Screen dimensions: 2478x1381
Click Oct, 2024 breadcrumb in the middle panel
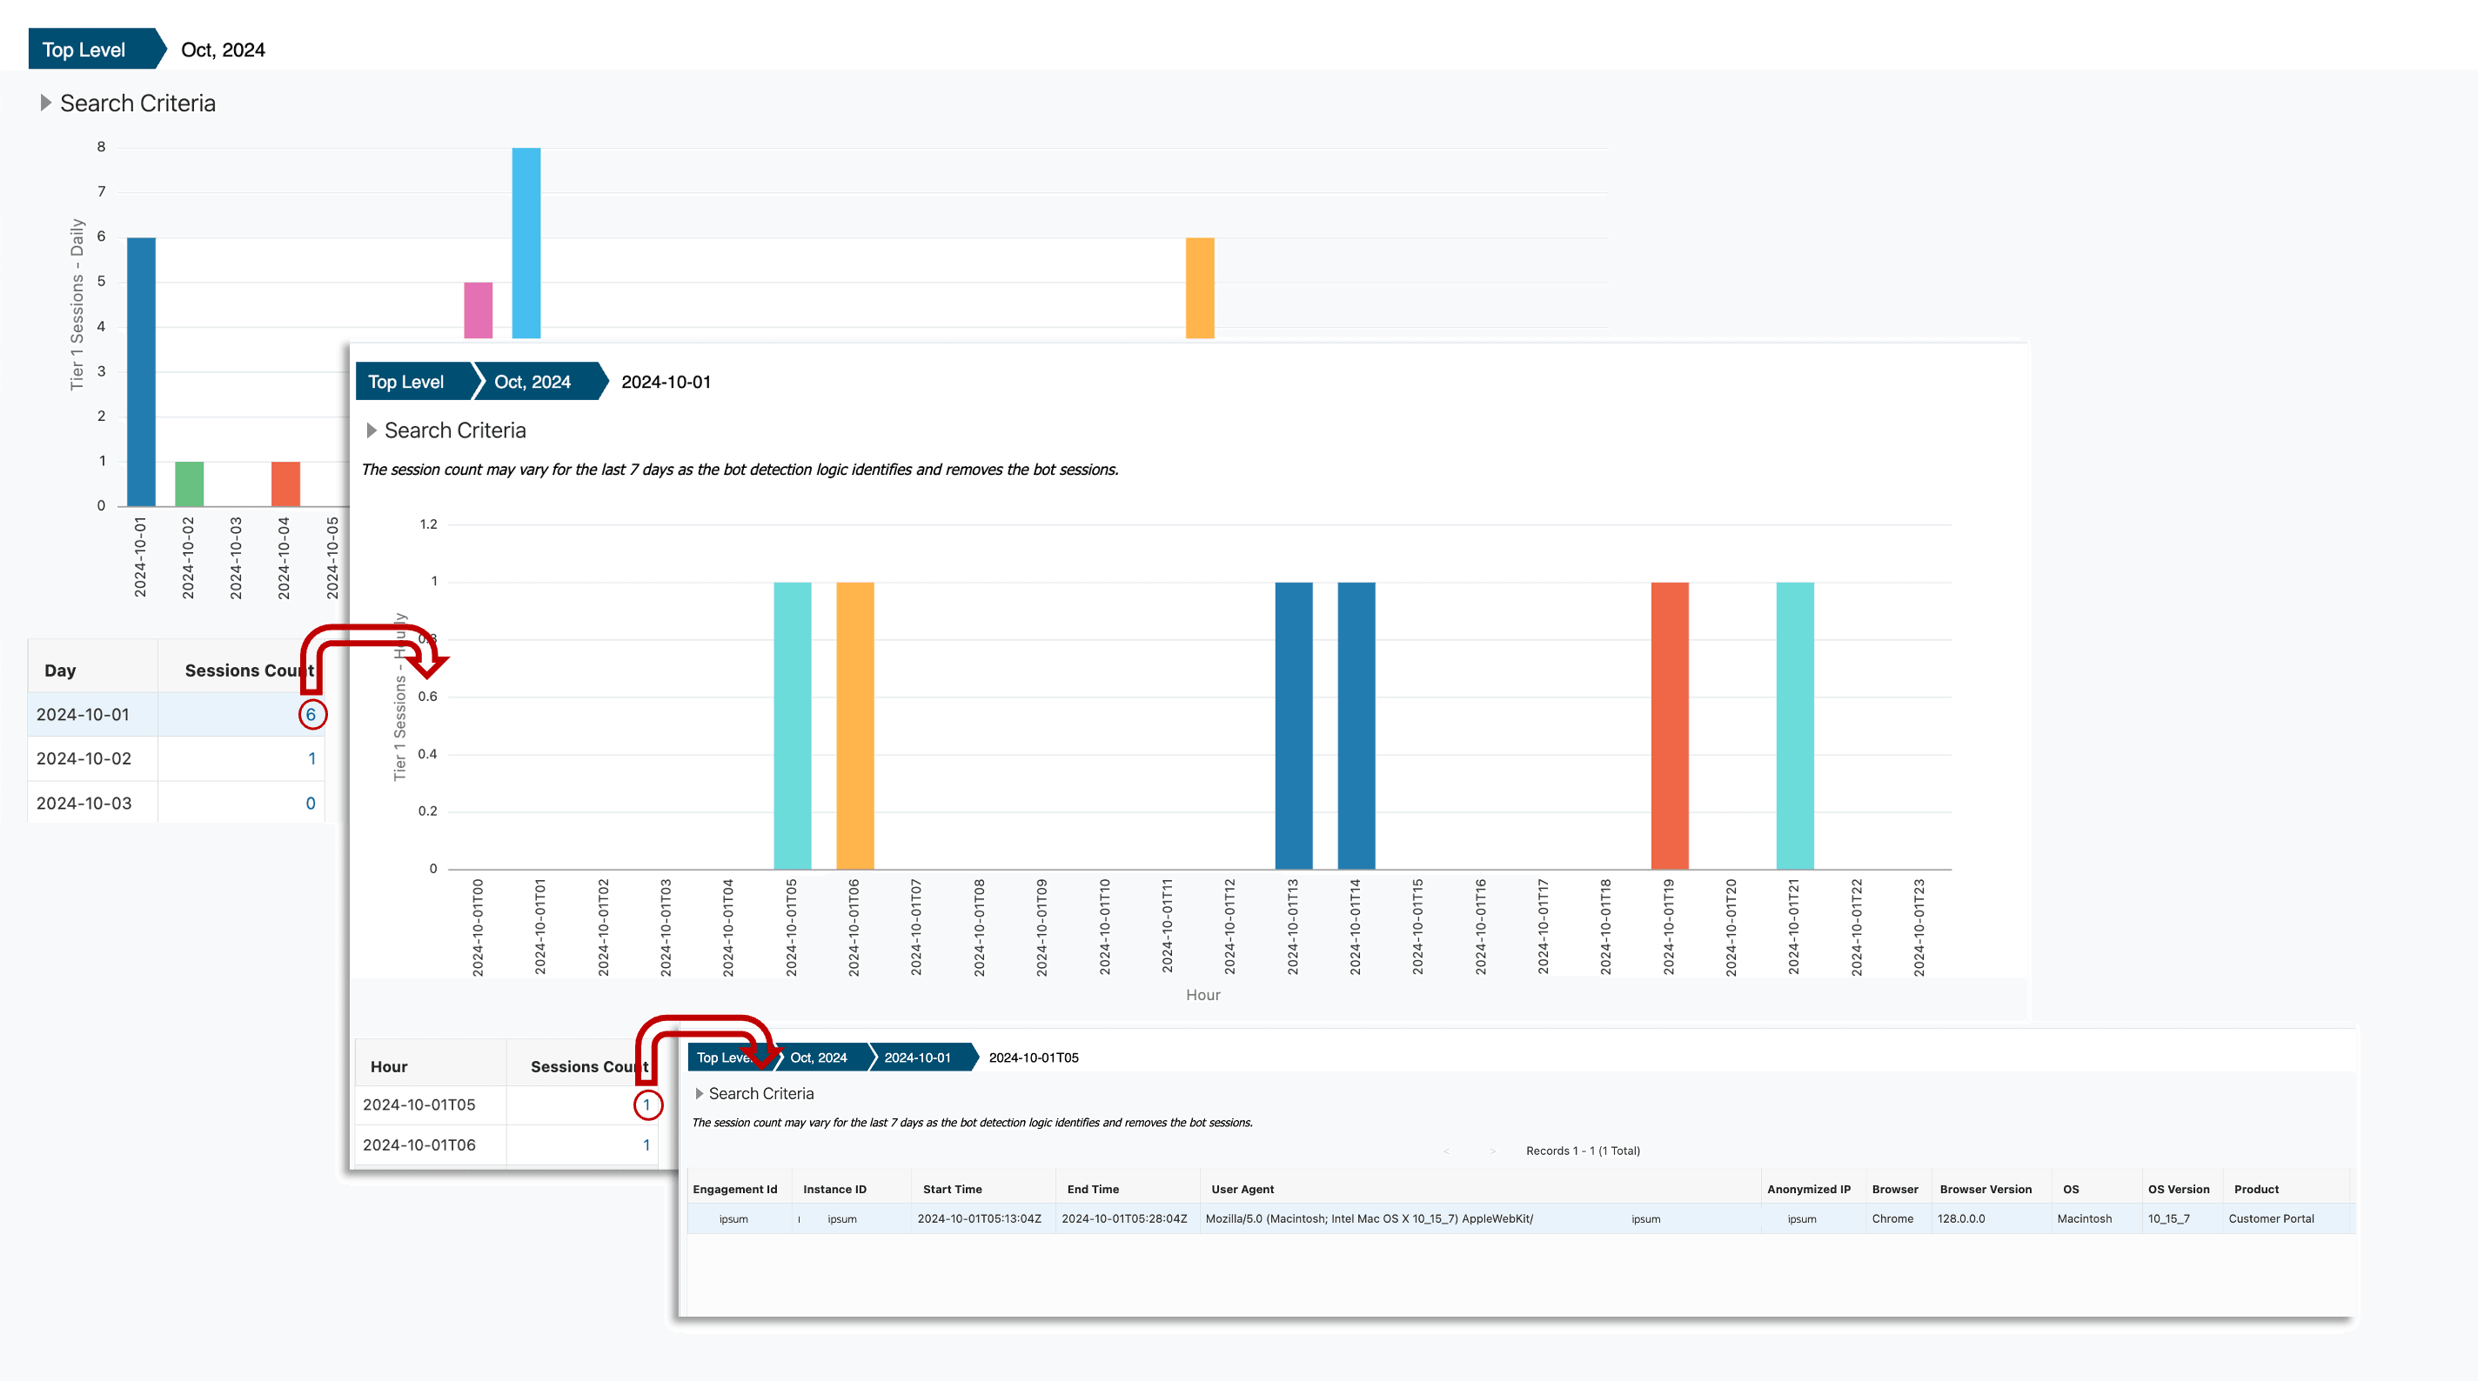coord(532,382)
